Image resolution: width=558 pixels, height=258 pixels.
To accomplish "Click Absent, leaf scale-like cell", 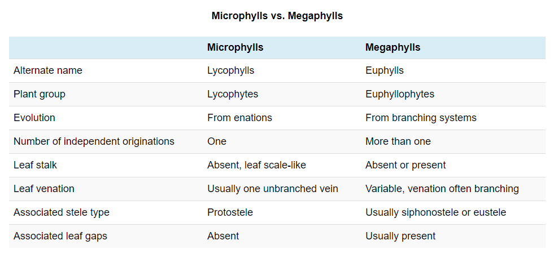I will point(256,165).
